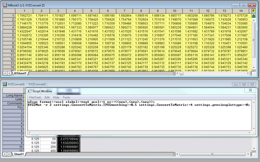
Task: Select row 9 header in XYZConvert1 worksheet
Action: [13, 143]
